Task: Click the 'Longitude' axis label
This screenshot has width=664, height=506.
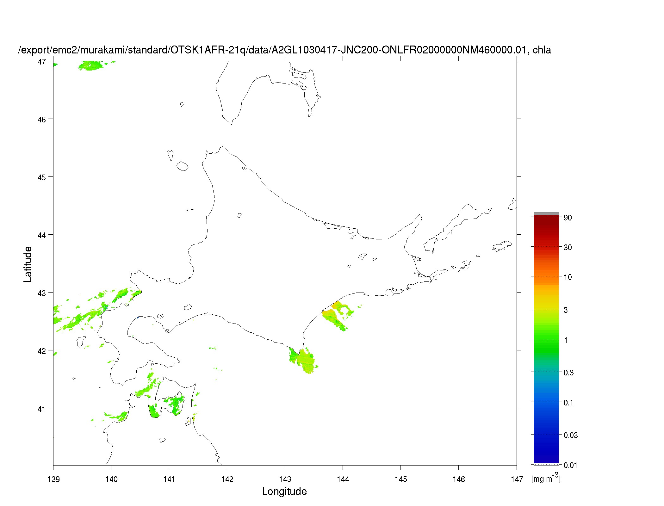Action: [284, 491]
